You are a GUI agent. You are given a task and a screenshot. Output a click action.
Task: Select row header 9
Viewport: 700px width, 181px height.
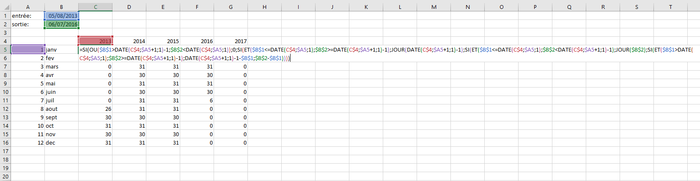[x=5, y=83]
